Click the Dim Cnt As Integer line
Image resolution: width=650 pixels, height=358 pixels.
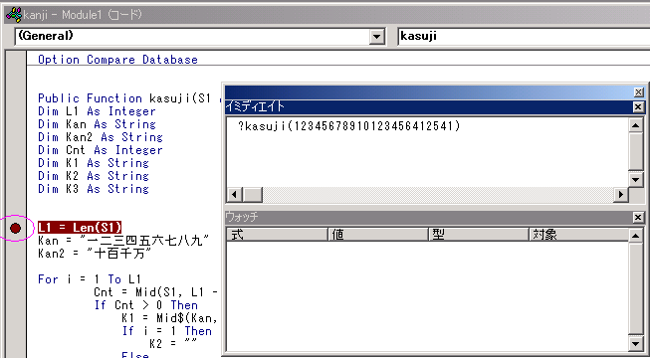pos(101,150)
